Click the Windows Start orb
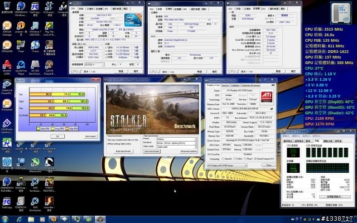This screenshot has height=223, width=357. 5,219
